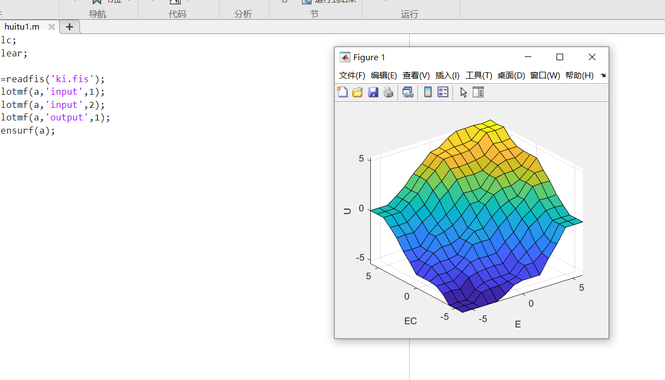
Task: Open the 文件(F) menu
Action: pyautogui.click(x=352, y=76)
